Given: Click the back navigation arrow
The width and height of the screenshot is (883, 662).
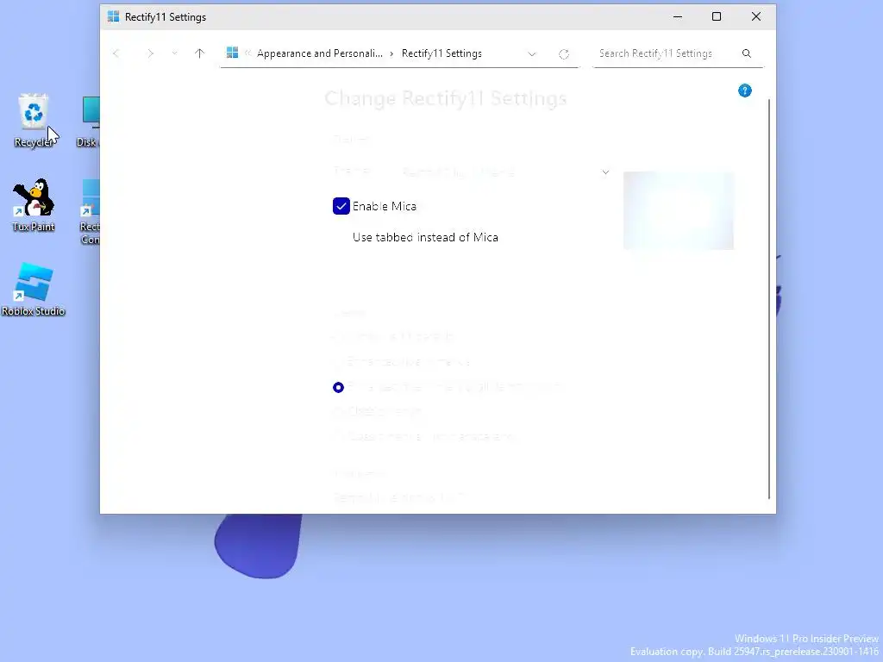Looking at the screenshot, I should coord(116,53).
